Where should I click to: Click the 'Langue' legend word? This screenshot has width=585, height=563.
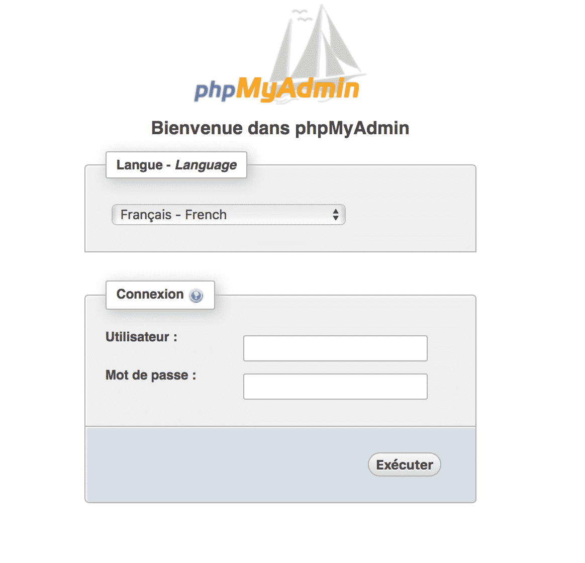pos(139,165)
